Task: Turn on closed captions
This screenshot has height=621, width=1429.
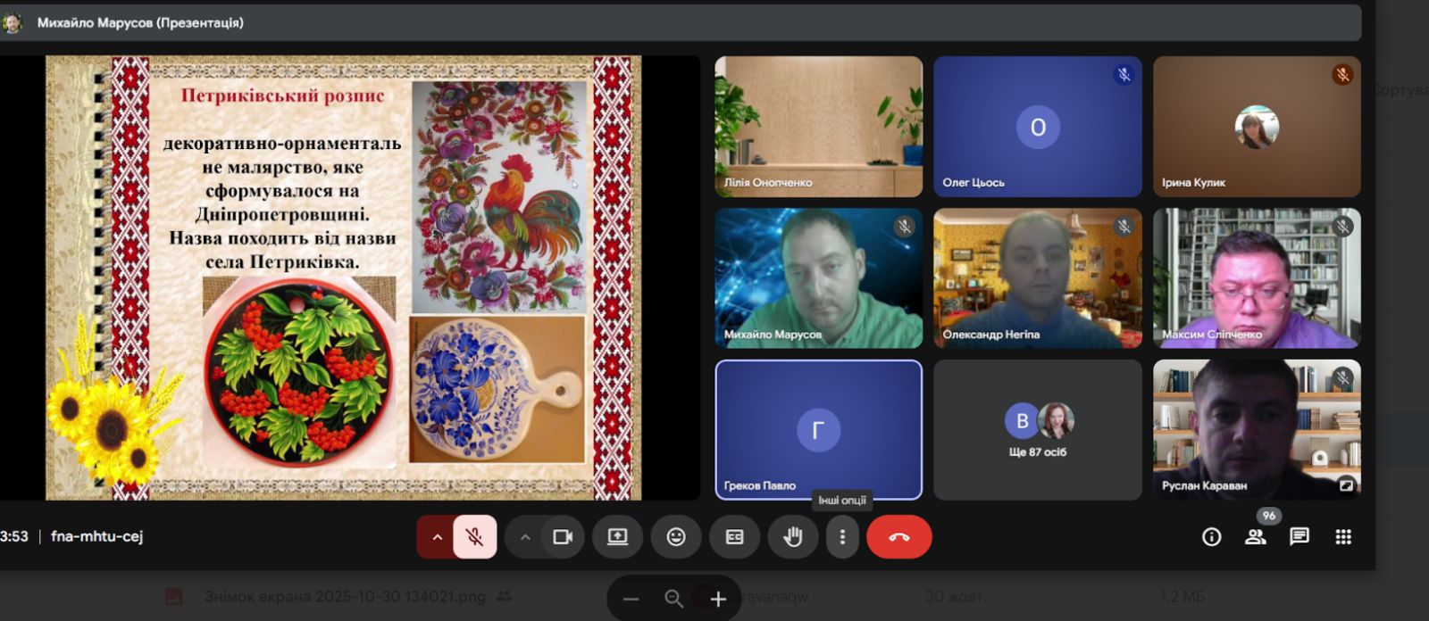Action: pos(734,537)
